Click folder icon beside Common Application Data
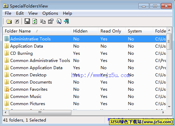Screen dimensions: 175x126 (x=6, y=68)
